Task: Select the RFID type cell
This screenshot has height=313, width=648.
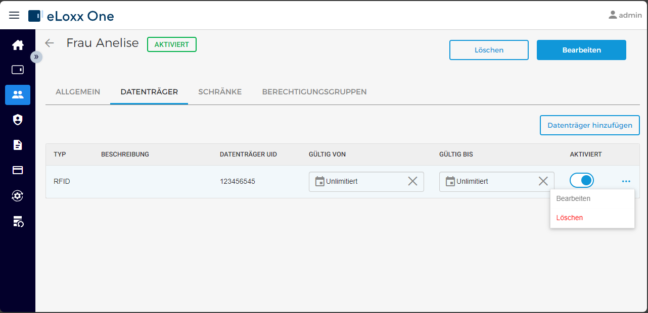Action: pos(62,181)
